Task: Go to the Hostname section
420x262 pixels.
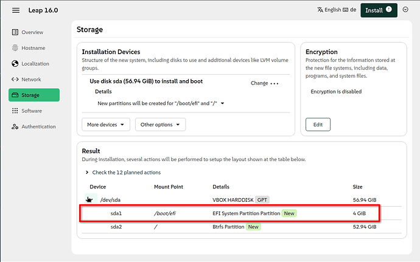Action: tap(33, 48)
